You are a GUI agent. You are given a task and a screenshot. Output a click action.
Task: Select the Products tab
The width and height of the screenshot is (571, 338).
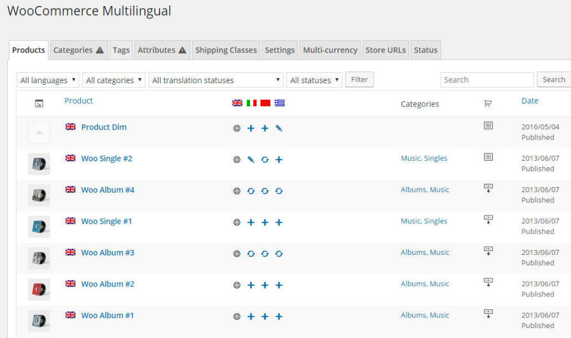[28, 50]
